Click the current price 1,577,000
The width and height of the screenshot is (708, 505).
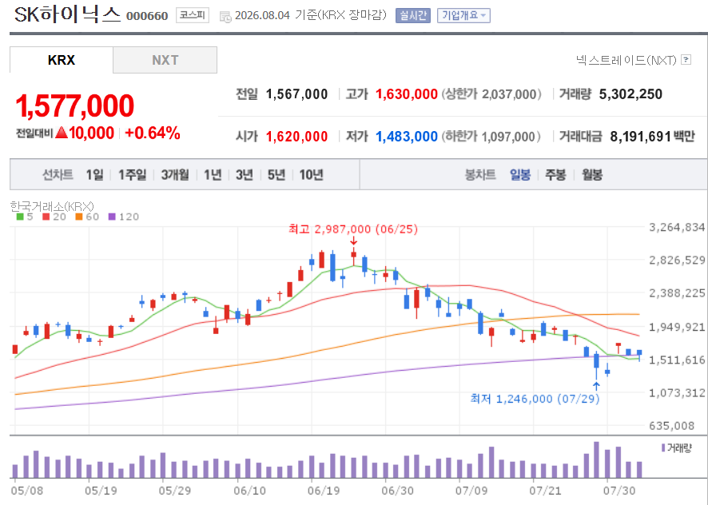coord(75,105)
